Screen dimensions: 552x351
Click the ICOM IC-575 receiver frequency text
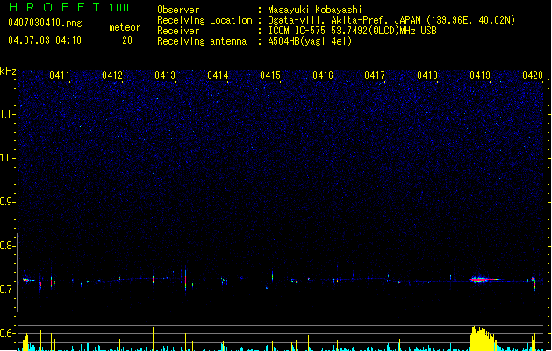(352, 31)
